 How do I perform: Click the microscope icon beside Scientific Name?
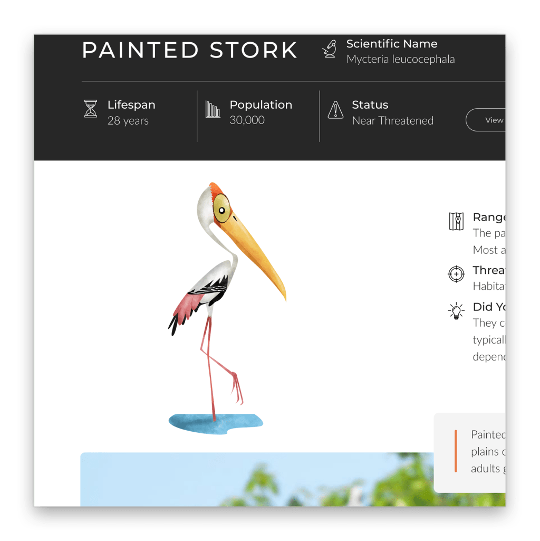pyautogui.click(x=330, y=49)
